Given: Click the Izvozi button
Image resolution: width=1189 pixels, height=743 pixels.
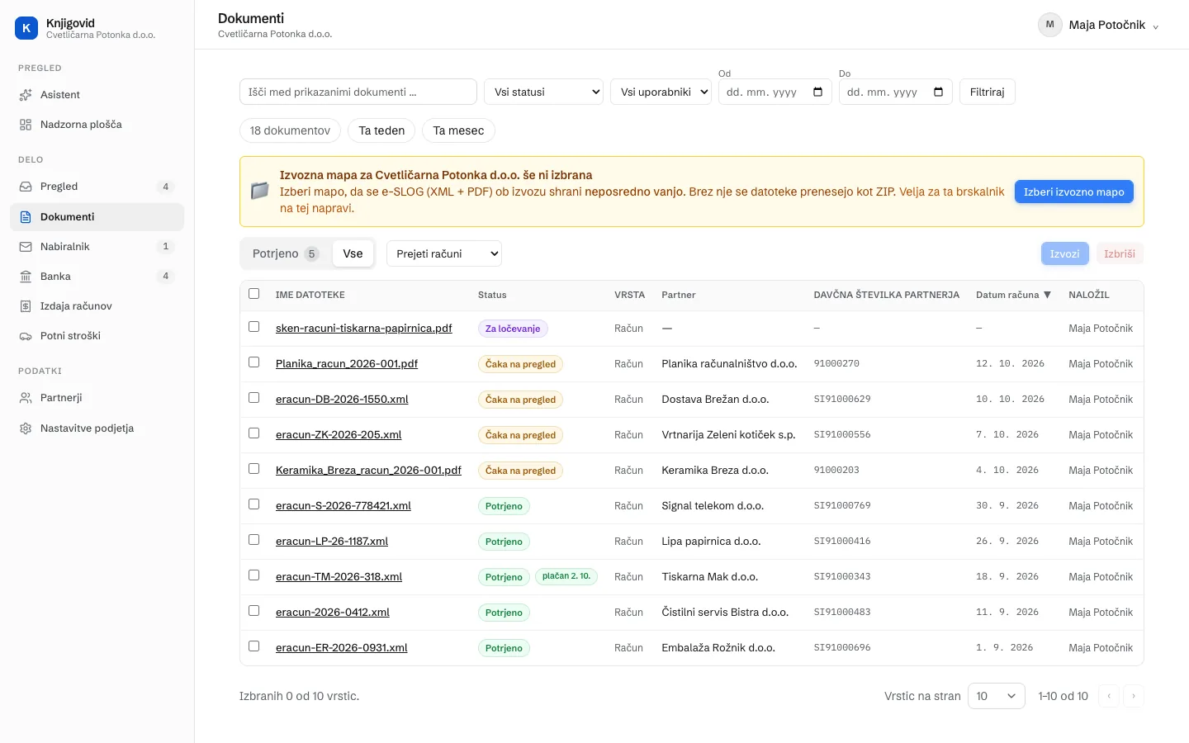Looking at the screenshot, I should 1065,253.
